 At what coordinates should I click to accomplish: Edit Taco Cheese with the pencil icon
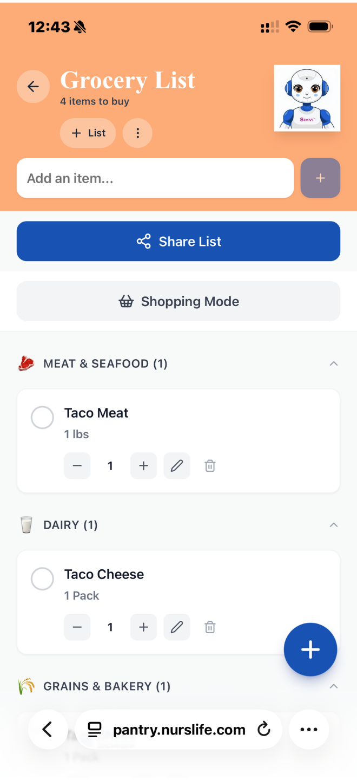(x=177, y=627)
